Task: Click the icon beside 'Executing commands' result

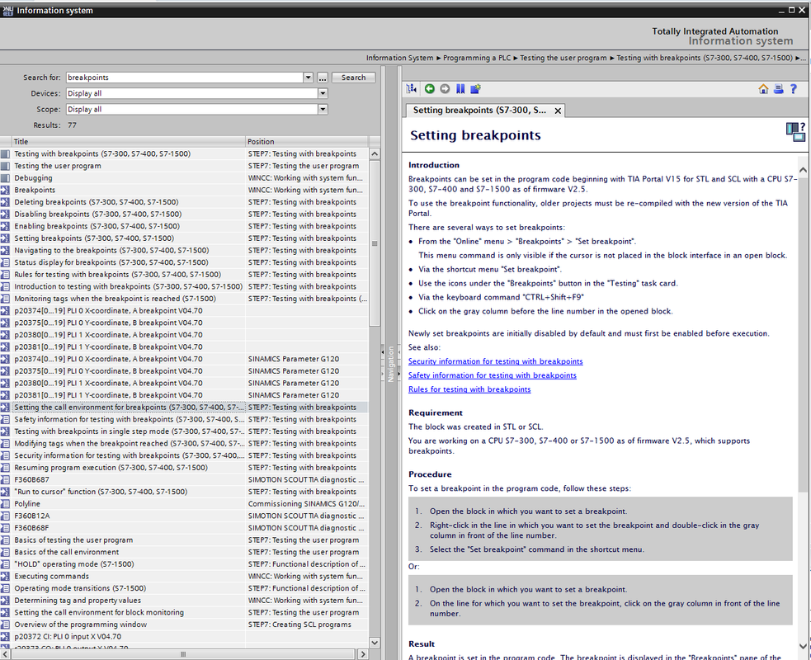Action: pos(5,576)
